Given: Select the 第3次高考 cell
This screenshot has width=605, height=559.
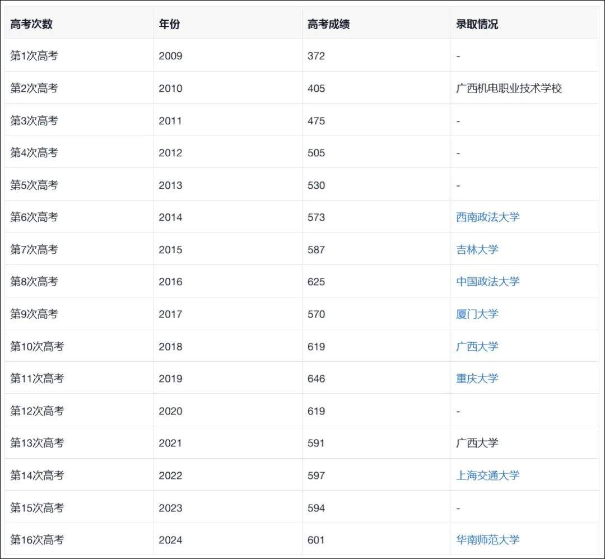Looking at the screenshot, I should click(x=79, y=120).
